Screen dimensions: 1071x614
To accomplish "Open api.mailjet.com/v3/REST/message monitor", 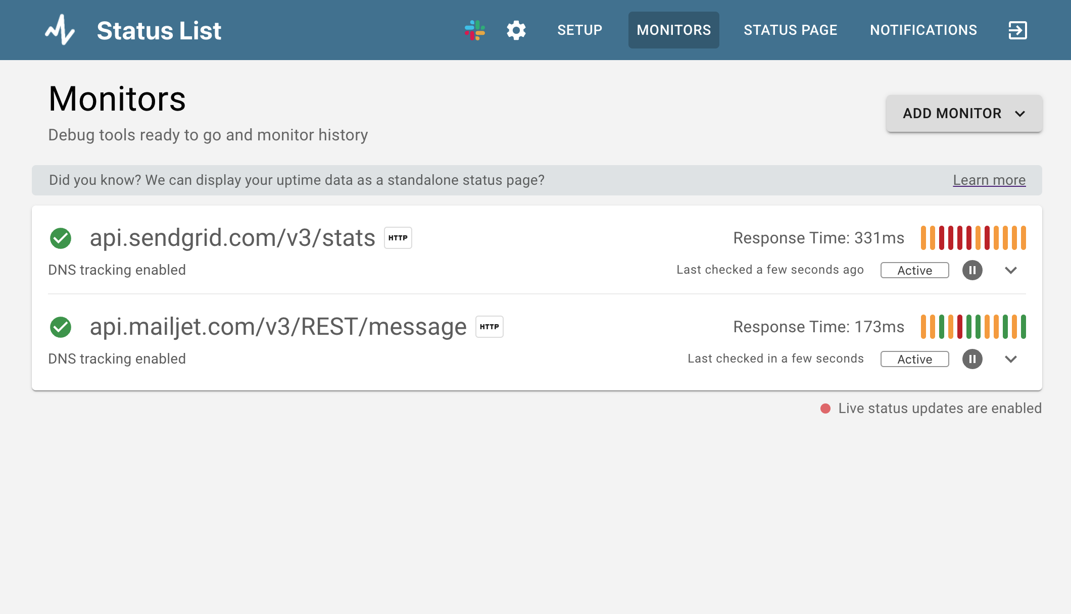I will coord(278,327).
